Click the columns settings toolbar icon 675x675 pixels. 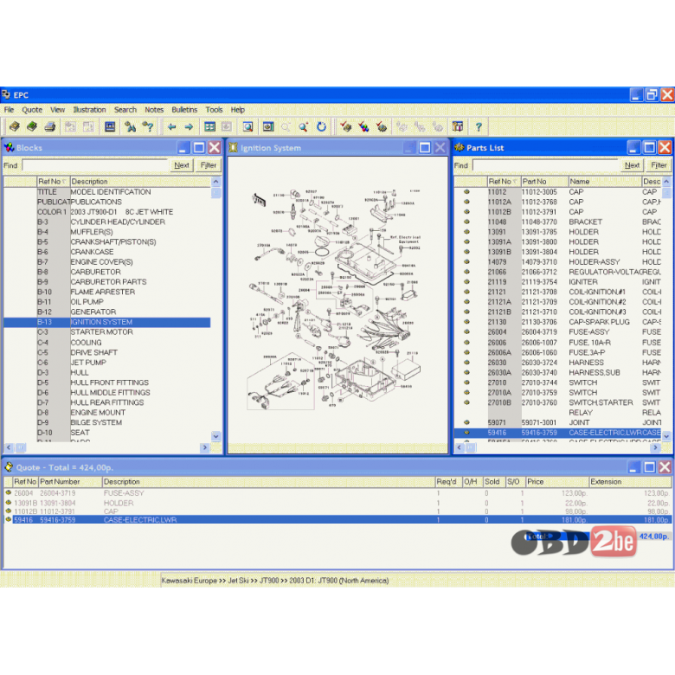pyautogui.click(x=458, y=126)
